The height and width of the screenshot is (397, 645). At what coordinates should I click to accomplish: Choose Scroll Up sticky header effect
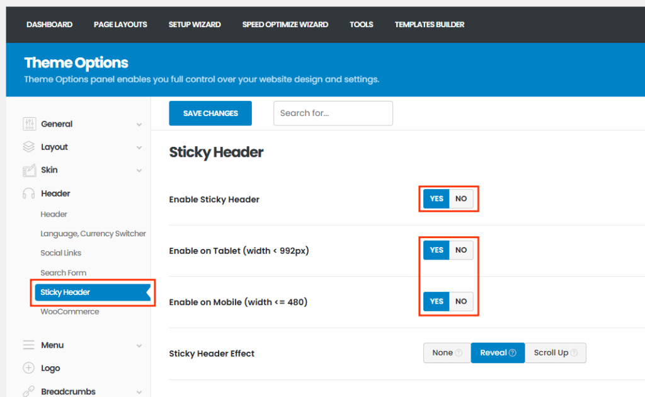pyautogui.click(x=555, y=353)
